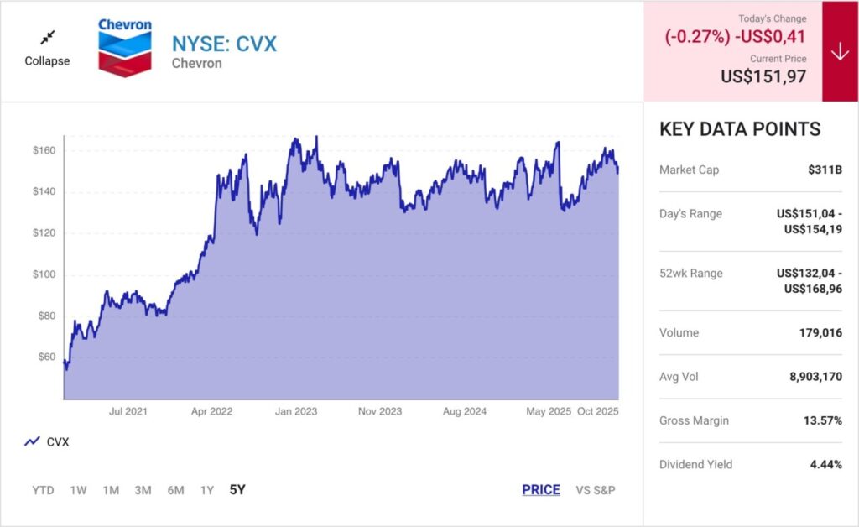This screenshot has width=859, height=527.
Task: Click the Market Cap $311B value
Action: pos(825,170)
